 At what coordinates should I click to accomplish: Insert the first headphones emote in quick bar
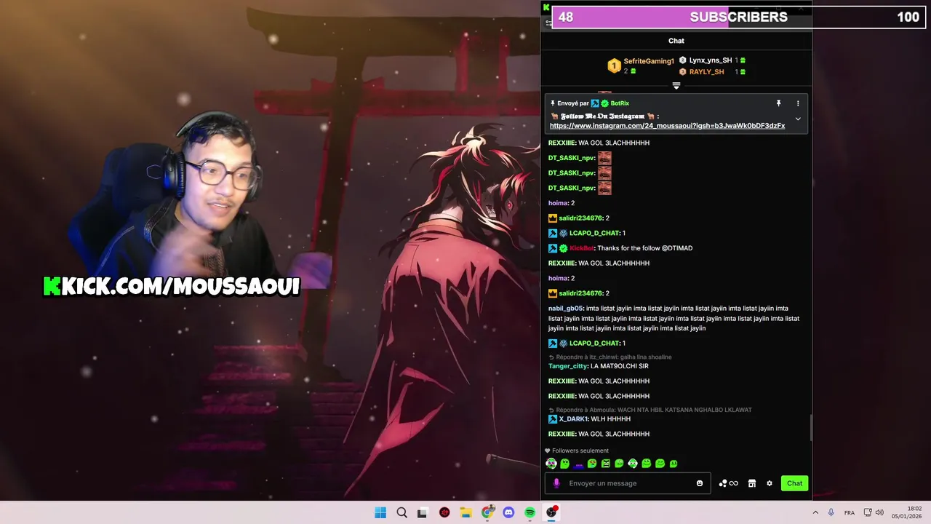pos(551,464)
